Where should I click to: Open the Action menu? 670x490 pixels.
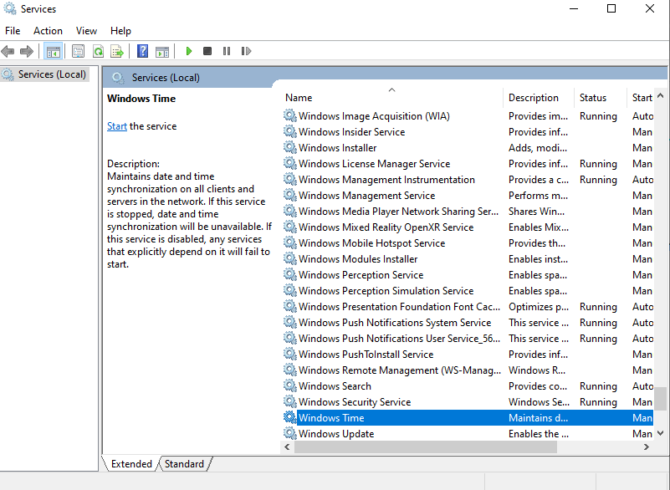click(x=48, y=31)
